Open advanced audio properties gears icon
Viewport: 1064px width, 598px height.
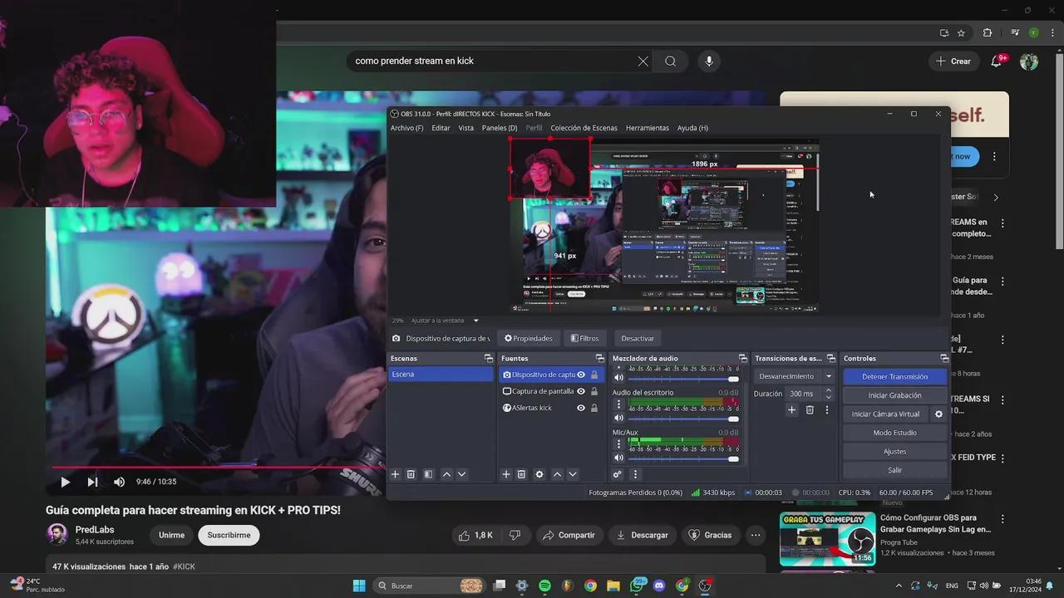coord(617,474)
